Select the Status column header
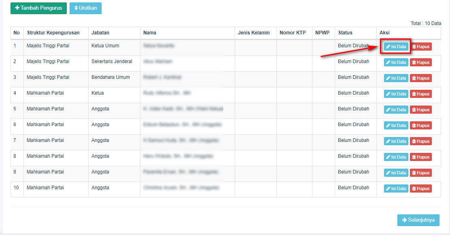This screenshot has height=235, width=450. (345, 33)
